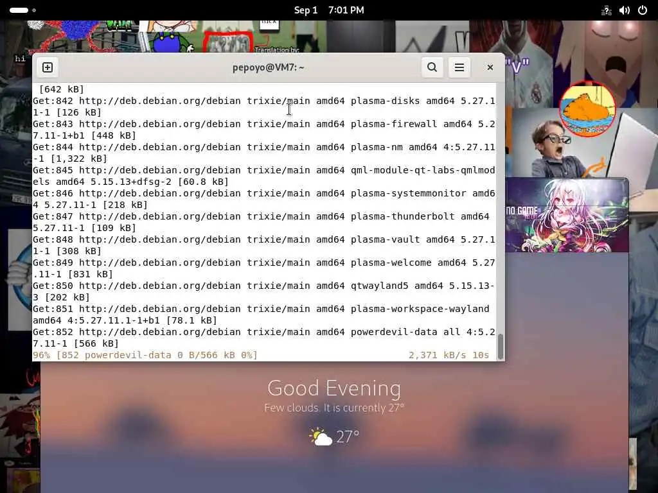Click the Get:850 qtwayland5 line
Image resolution: width=658 pixels, height=493 pixels.
coord(264,291)
